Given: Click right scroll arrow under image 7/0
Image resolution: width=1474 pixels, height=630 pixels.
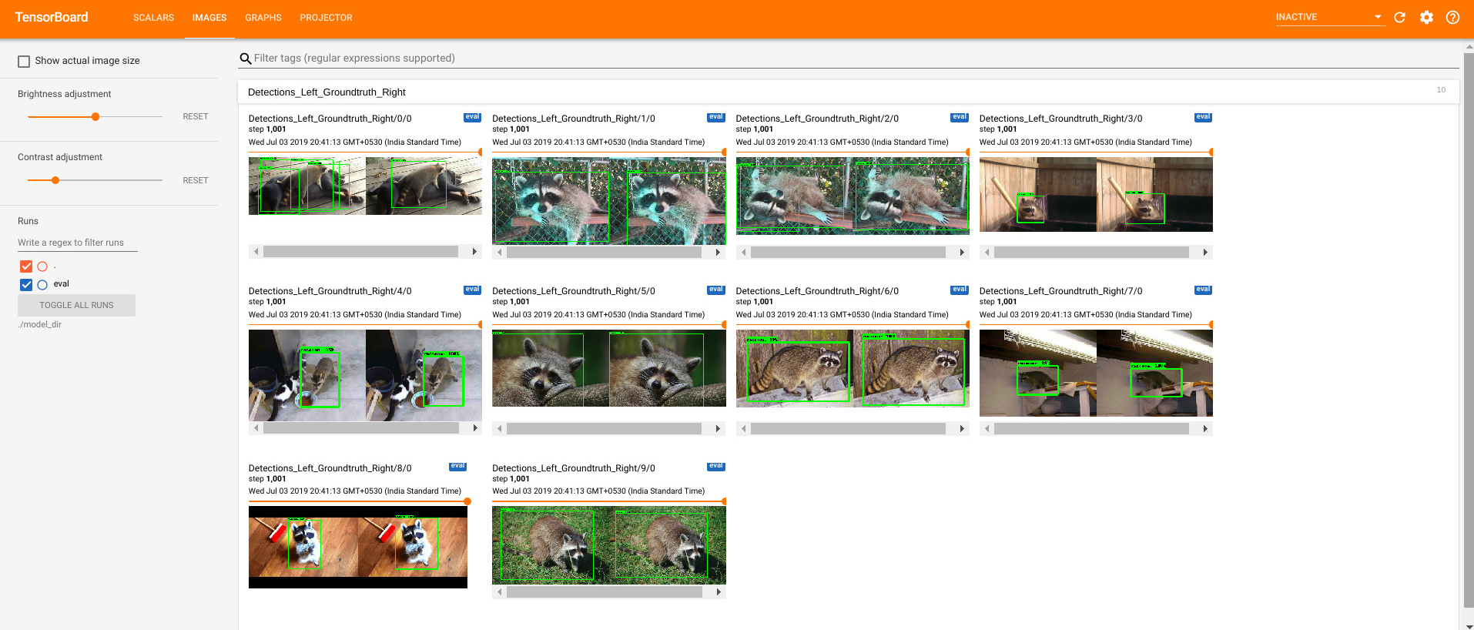Looking at the screenshot, I should (1205, 428).
